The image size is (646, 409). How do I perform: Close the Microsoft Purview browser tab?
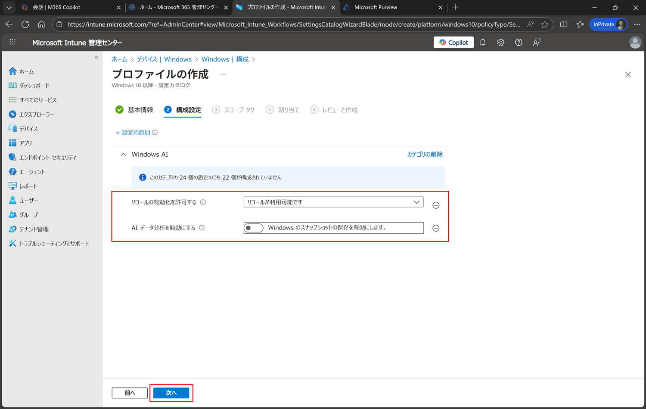tap(440, 7)
